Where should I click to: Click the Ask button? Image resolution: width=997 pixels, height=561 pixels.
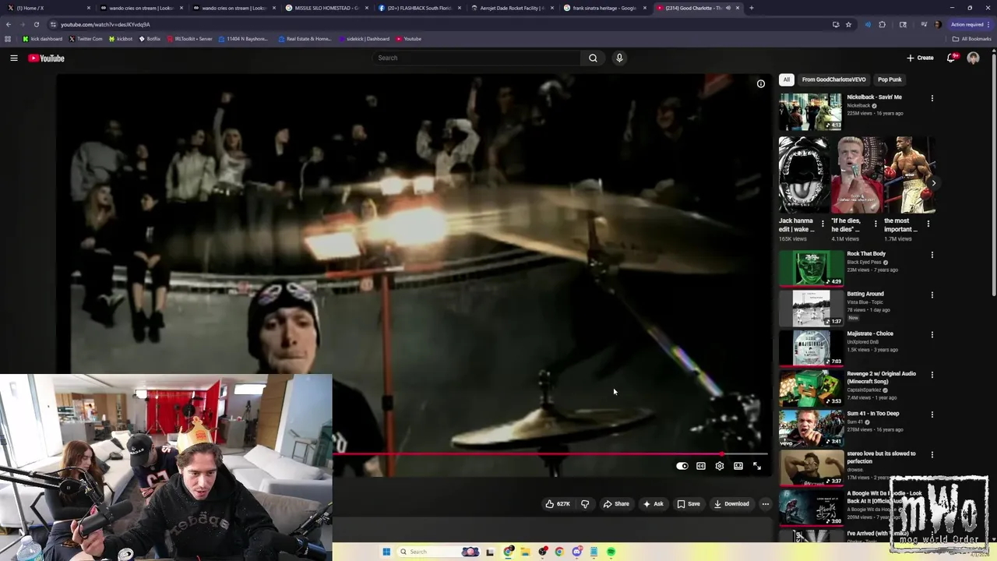click(x=653, y=503)
